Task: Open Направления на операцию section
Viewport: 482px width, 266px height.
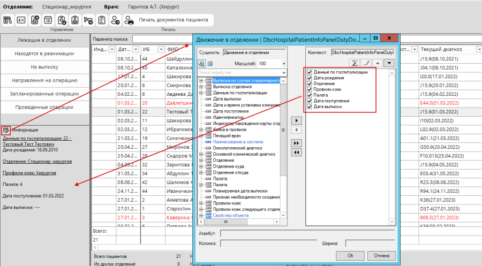Action: click(44, 80)
